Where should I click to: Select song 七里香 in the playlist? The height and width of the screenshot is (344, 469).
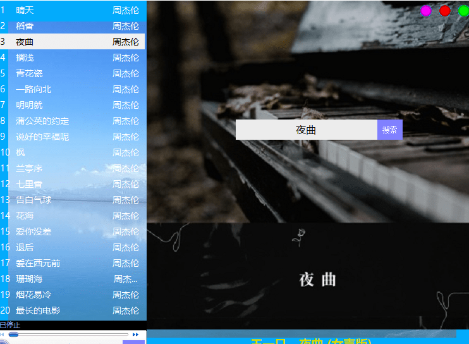(x=30, y=184)
